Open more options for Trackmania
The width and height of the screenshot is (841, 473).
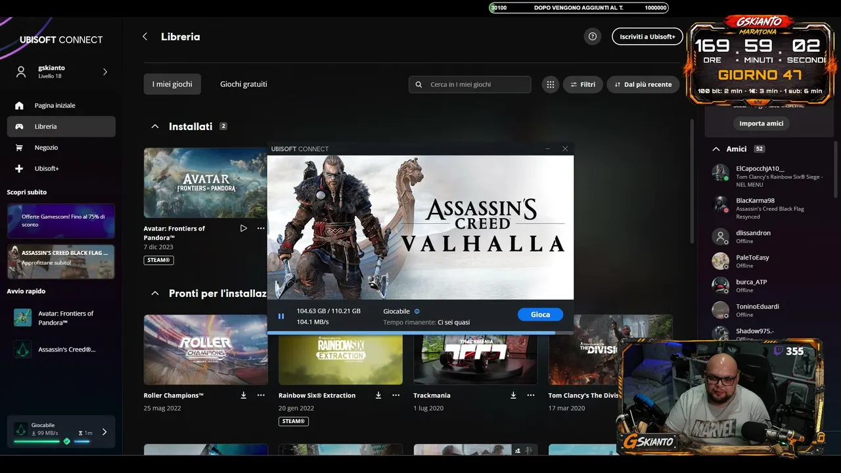531,395
